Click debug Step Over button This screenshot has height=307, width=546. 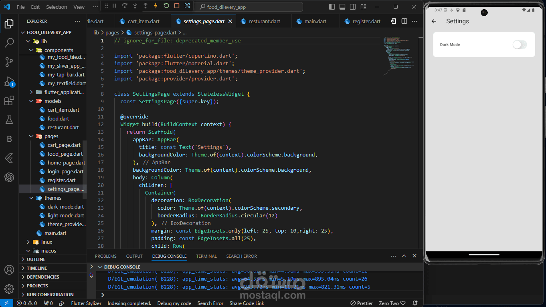[125, 6]
